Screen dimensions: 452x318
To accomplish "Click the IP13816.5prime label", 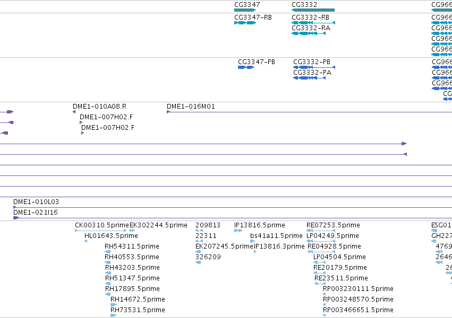I will point(259,225).
